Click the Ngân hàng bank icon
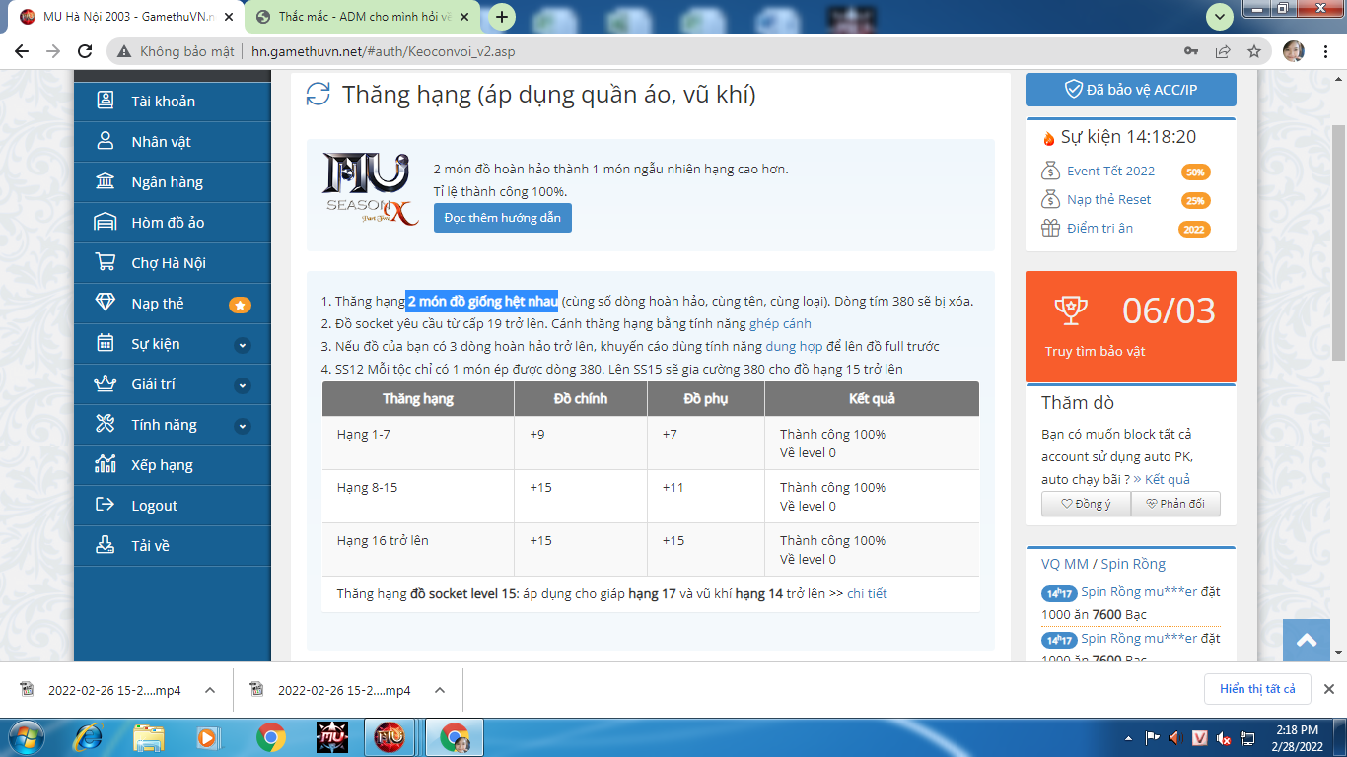This screenshot has height=757, width=1347. 105,182
